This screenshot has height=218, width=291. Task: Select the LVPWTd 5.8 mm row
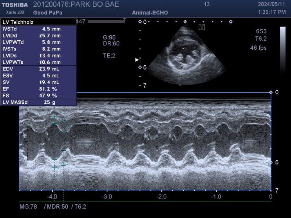click(38, 42)
